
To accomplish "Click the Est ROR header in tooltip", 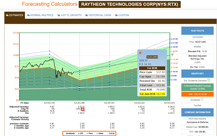I will [x=152, y=68].
